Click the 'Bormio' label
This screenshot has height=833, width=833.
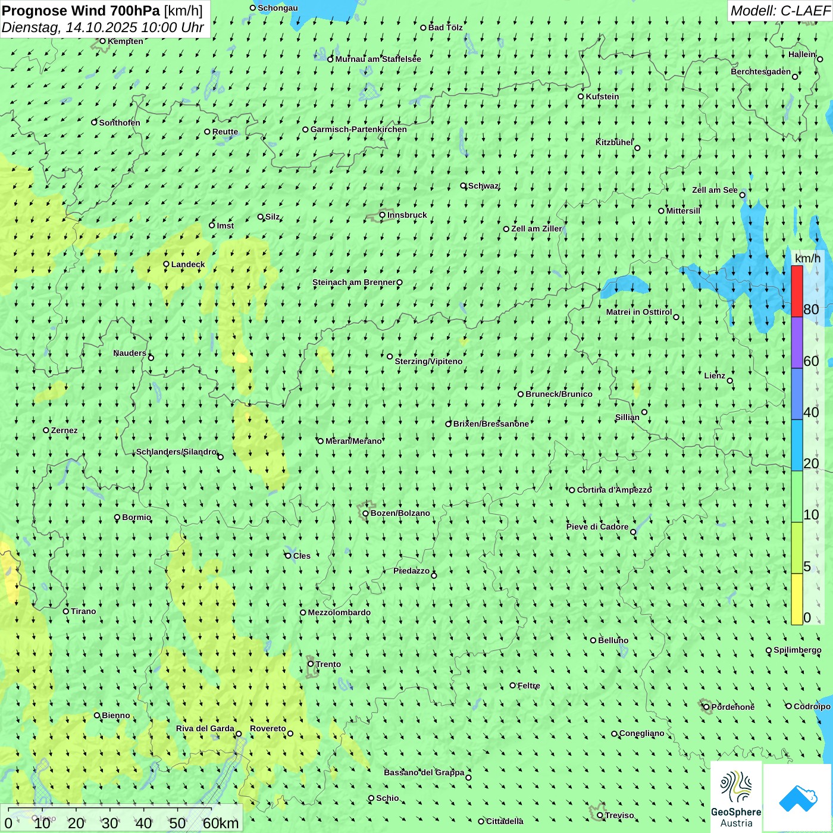[136, 517]
